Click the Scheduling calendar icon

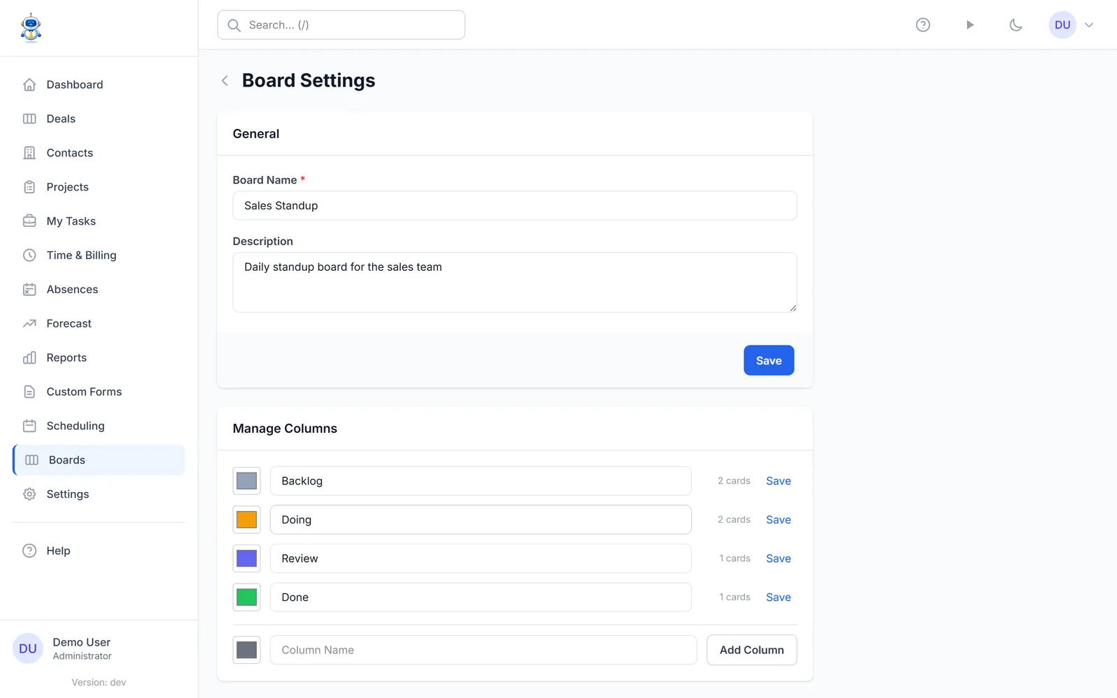(29, 426)
